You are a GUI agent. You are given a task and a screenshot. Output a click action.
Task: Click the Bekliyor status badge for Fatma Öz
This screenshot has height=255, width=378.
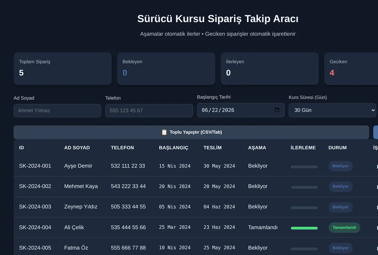341,248
